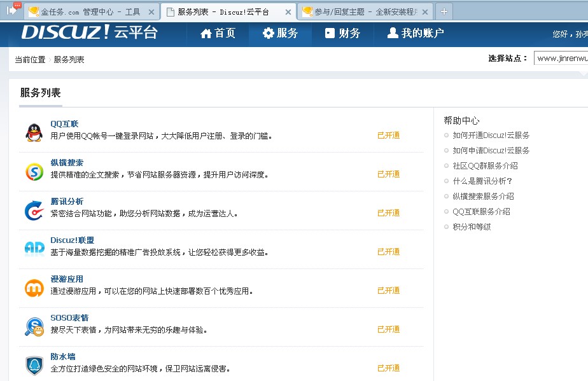Switch to the 参与/回复主题 tab

tap(365, 12)
